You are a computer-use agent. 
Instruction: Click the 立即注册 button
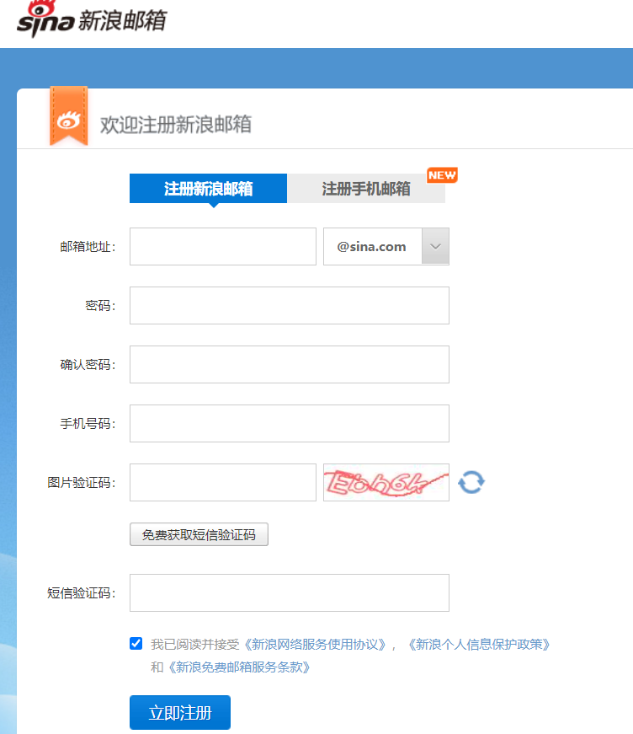click(180, 712)
